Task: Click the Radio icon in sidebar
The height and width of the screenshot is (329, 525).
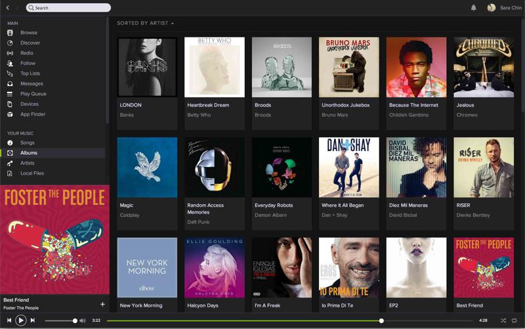Action: [x=10, y=53]
